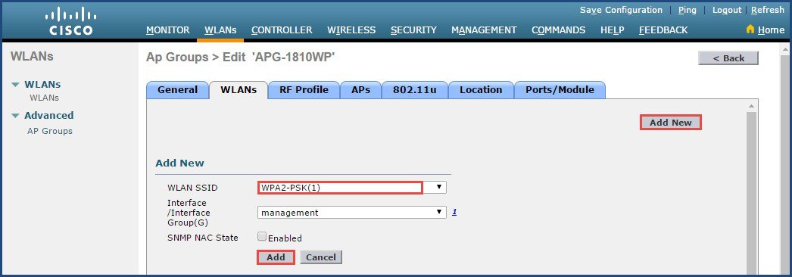Image resolution: width=792 pixels, height=277 pixels.
Task: Open the MONITOR menu
Action: pyautogui.click(x=167, y=30)
